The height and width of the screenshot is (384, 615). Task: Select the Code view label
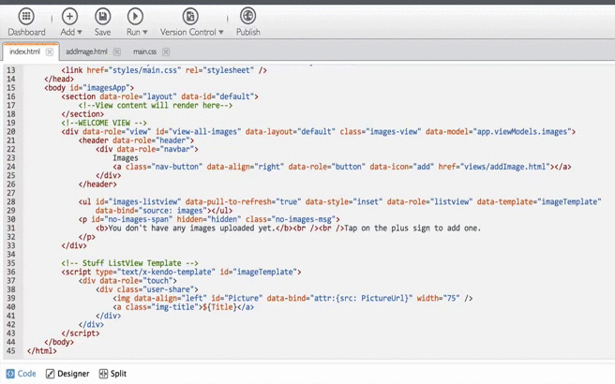(26, 374)
